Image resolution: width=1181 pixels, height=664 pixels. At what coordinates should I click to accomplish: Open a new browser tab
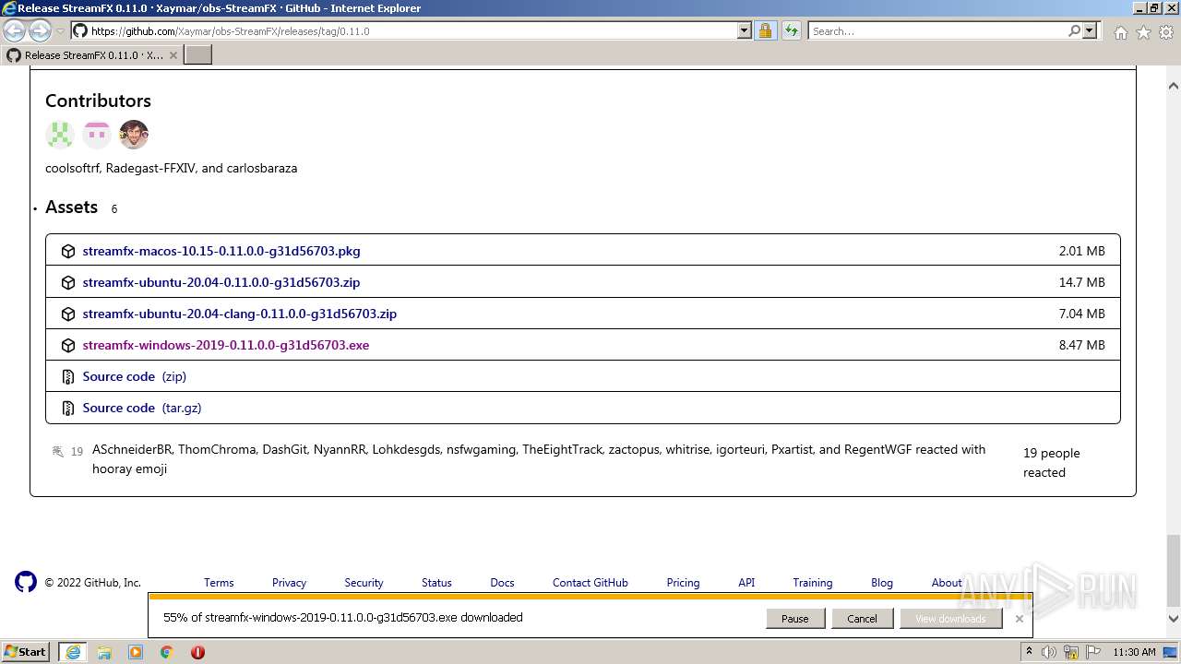point(198,55)
